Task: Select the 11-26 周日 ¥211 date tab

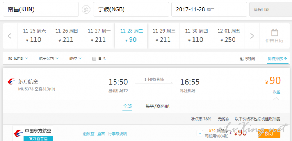Action: (x=66, y=36)
